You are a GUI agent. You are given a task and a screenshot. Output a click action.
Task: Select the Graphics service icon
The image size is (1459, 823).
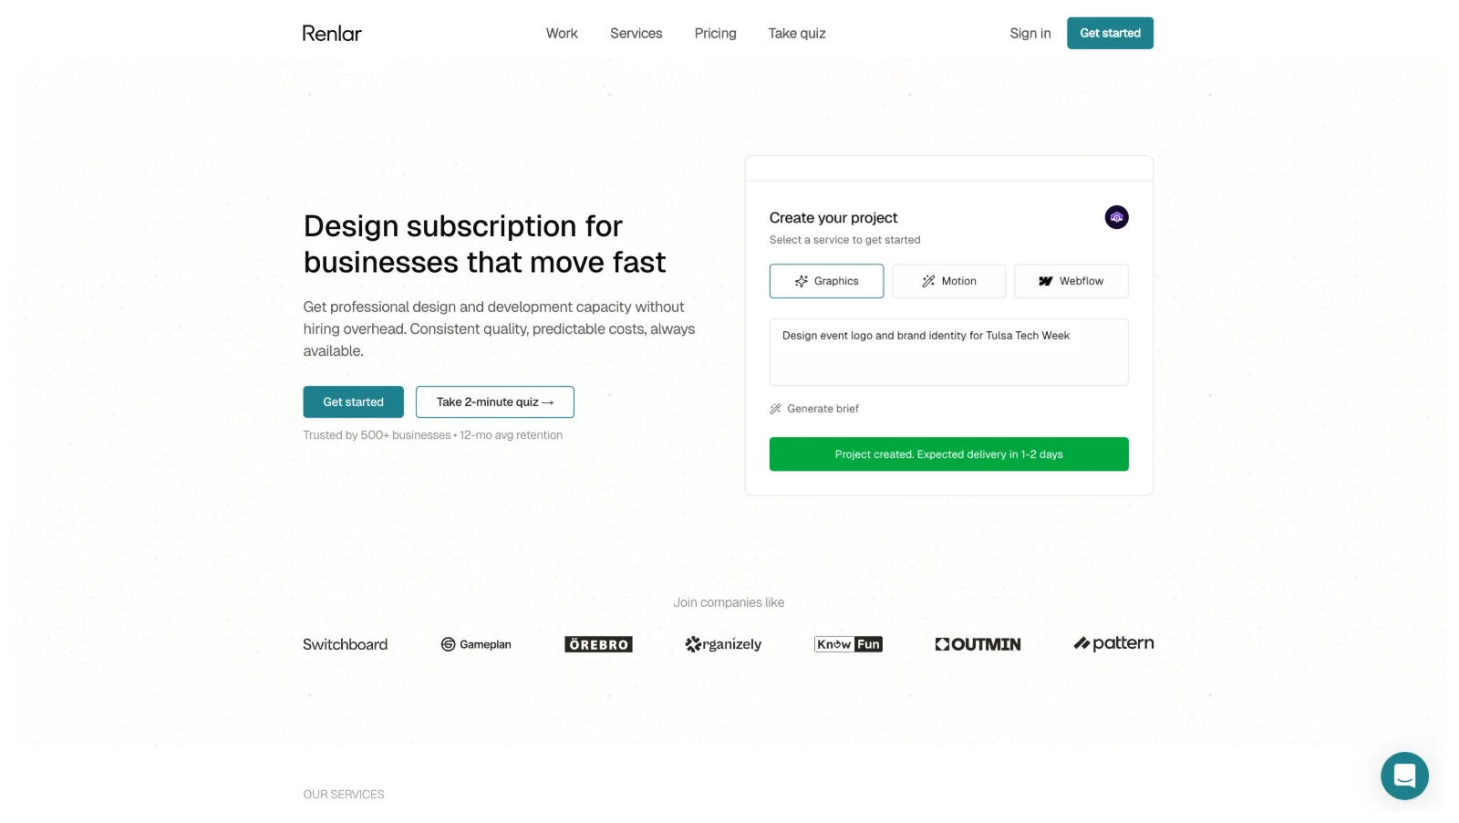[x=802, y=281]
